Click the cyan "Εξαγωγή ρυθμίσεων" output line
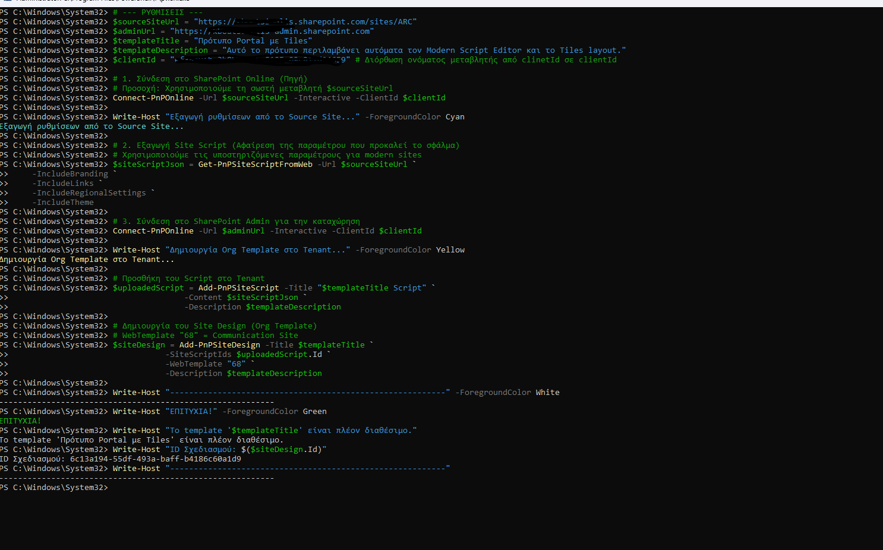The width and height of the screenshot is (883, 550). click(x=92, y=127)
